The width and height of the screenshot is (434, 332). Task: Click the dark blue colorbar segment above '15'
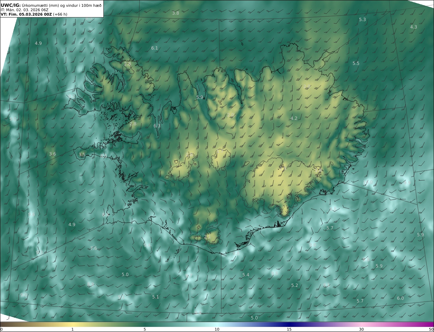pyautogui.click(x=289, y=324)
